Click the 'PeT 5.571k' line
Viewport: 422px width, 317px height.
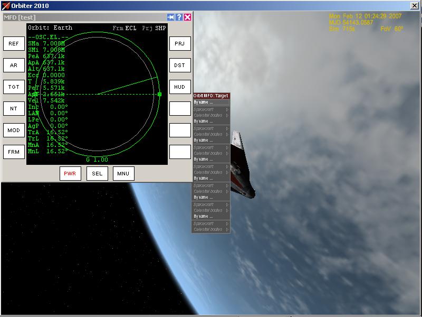(46, 88)
